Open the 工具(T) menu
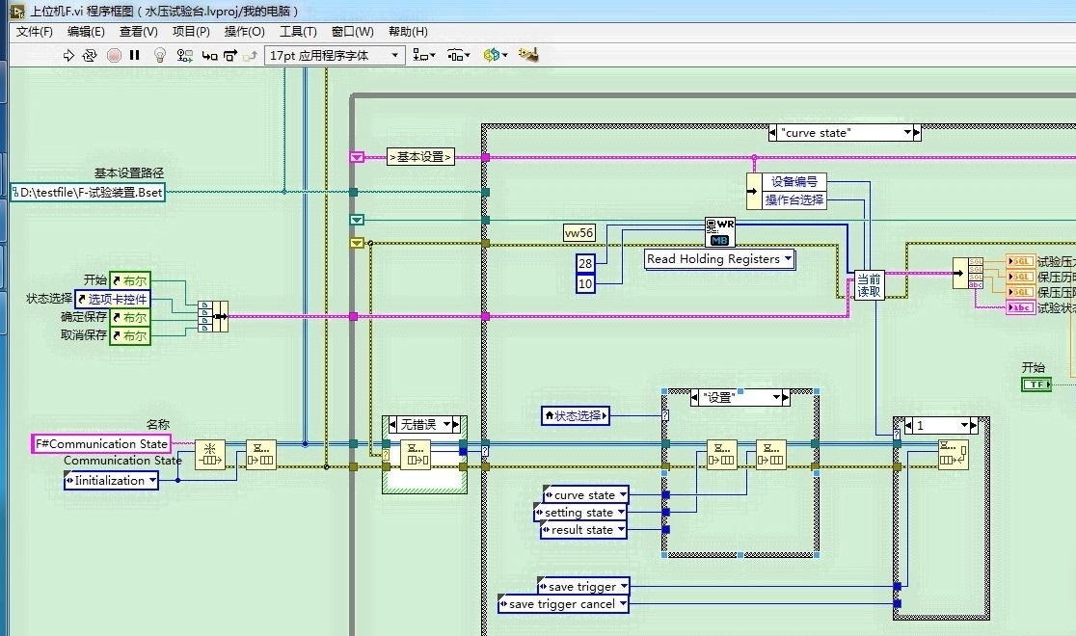Image resolution: width=1076 pixels, height=636 pixels. [x=298, y=32]
